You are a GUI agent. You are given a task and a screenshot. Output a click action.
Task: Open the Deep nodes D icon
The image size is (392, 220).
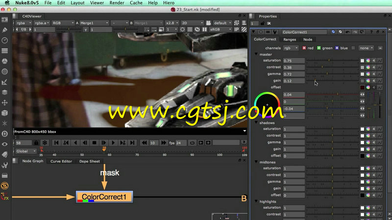click(x=4, y=134)
